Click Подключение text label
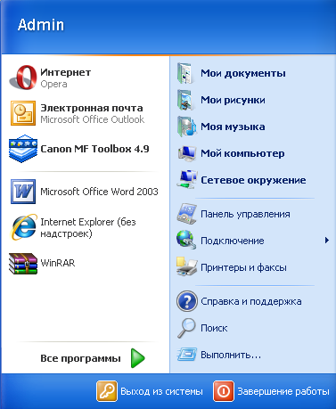Screen dimensions: 336x409 click(x=233, y=241)
